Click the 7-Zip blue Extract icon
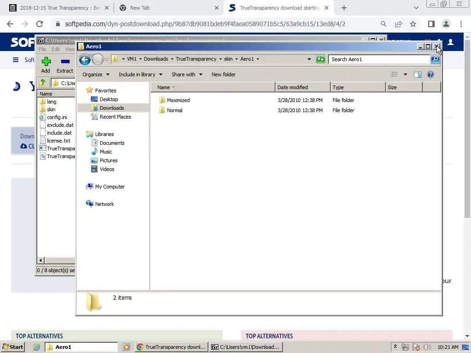The height and width of the screenshot is (353, 471). pos(65,62)
